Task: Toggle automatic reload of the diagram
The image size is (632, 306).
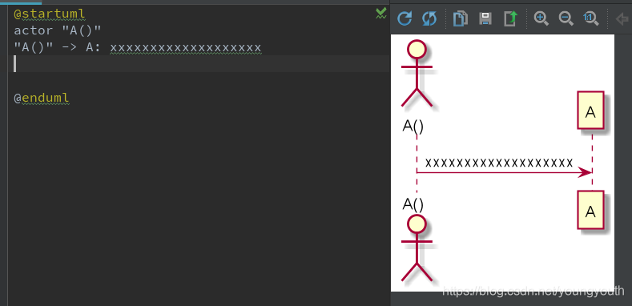Action: pyautogui.click(x=429, y=18)
